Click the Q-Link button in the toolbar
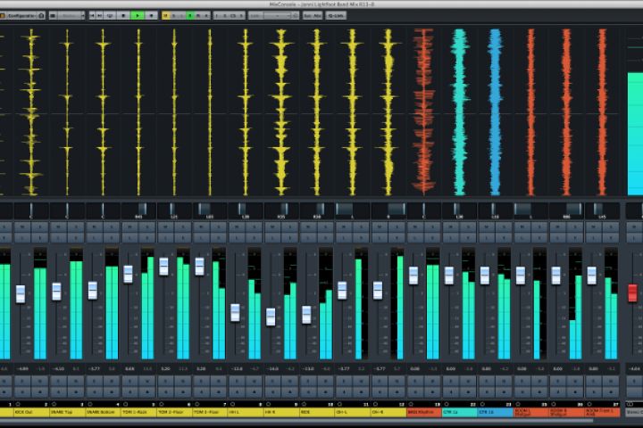The height and width of the screenshot is (428, 643). point(336,15)
